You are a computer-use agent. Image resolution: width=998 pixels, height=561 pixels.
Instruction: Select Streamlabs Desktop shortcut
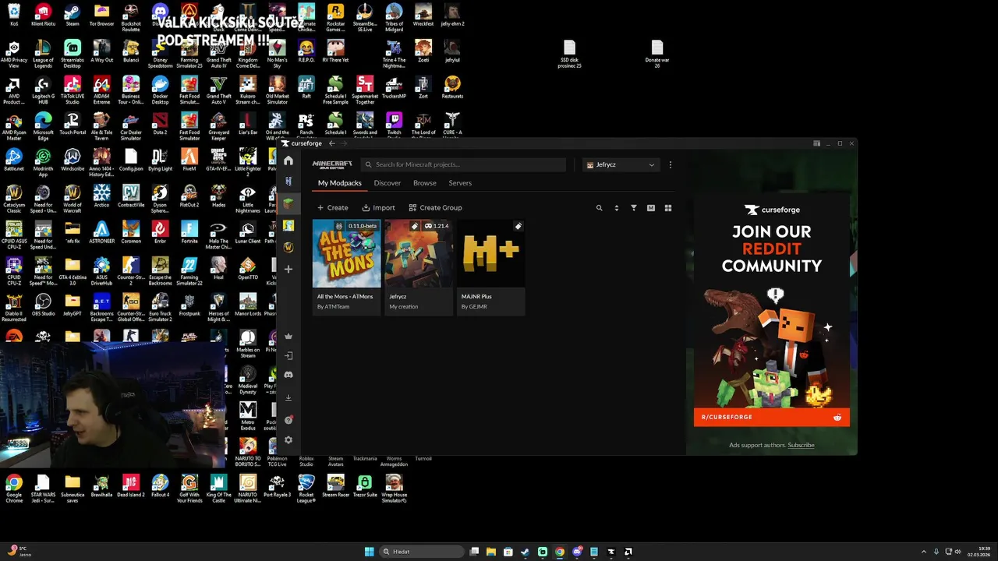pyautogui.click(x=73, y=54)
